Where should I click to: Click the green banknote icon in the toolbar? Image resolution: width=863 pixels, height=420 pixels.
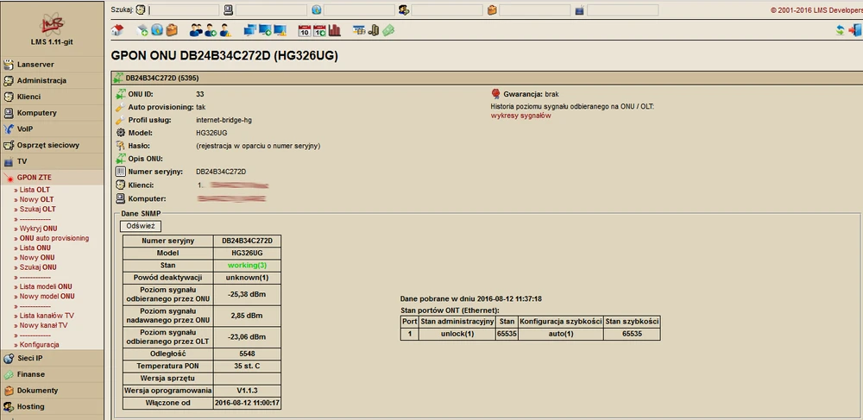389,30
